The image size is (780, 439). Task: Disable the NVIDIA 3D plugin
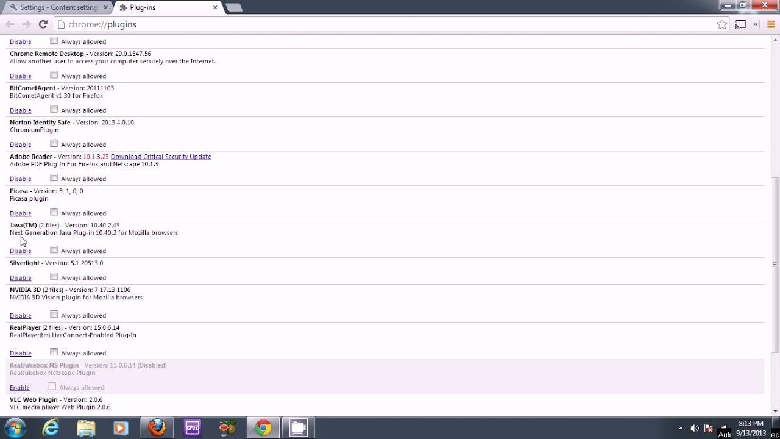pos(20,316)
